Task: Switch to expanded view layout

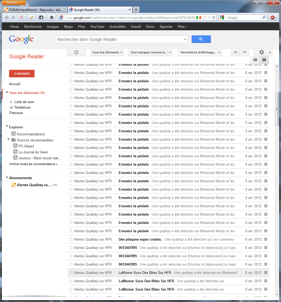Action: 255,60
